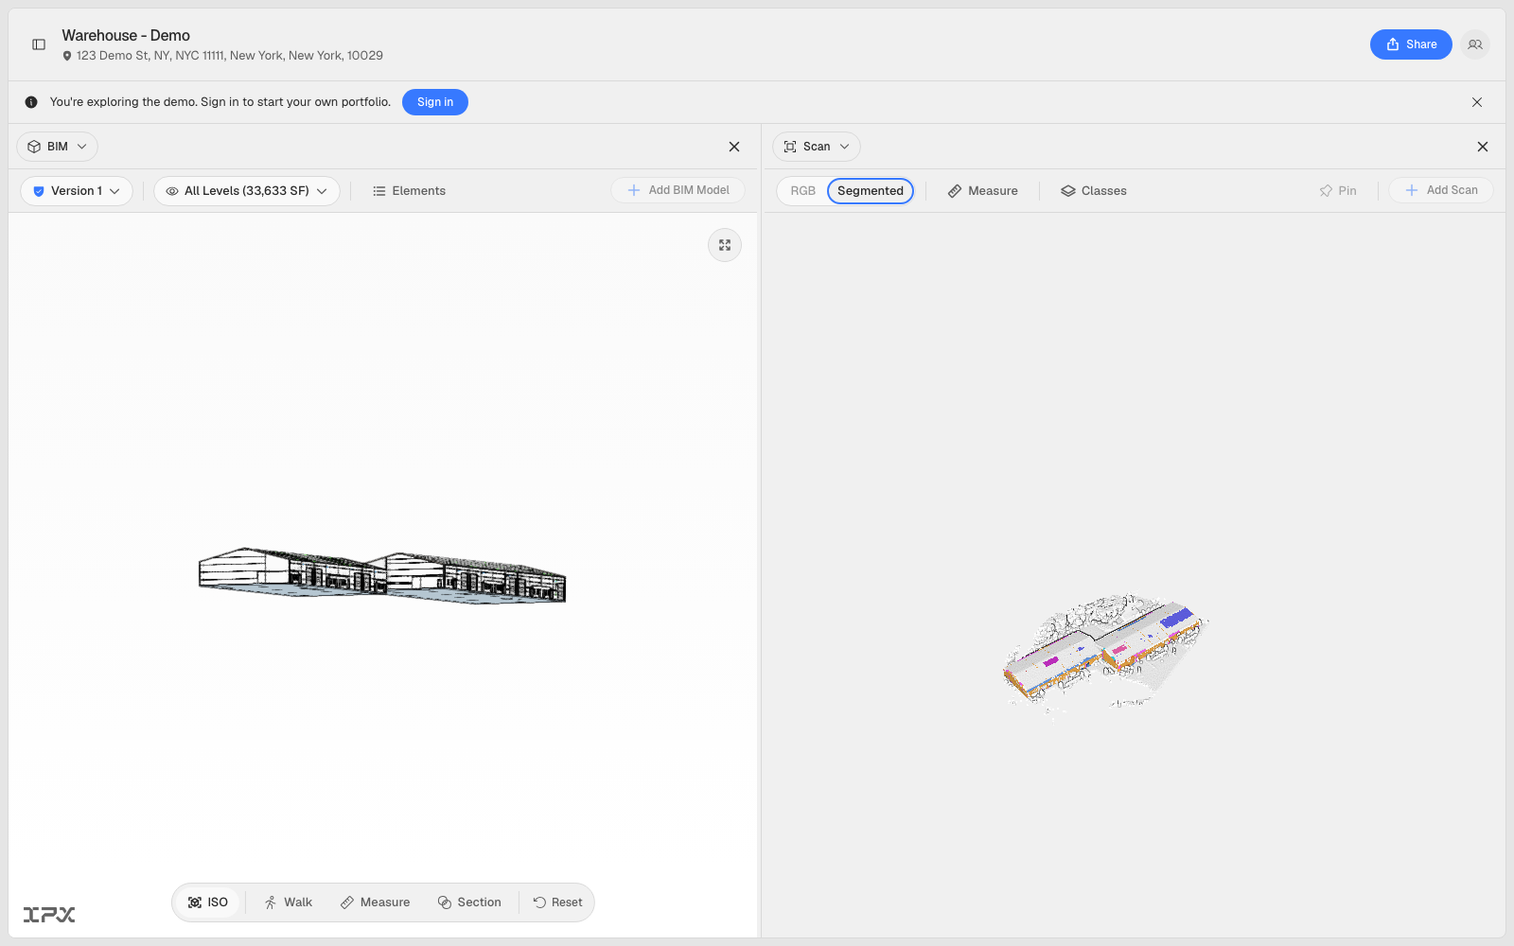Activate the Scan Measure tool

point(983,191)
